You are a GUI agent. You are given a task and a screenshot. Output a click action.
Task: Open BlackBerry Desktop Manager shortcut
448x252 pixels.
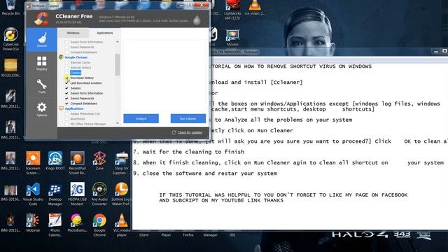pos(55,194)
